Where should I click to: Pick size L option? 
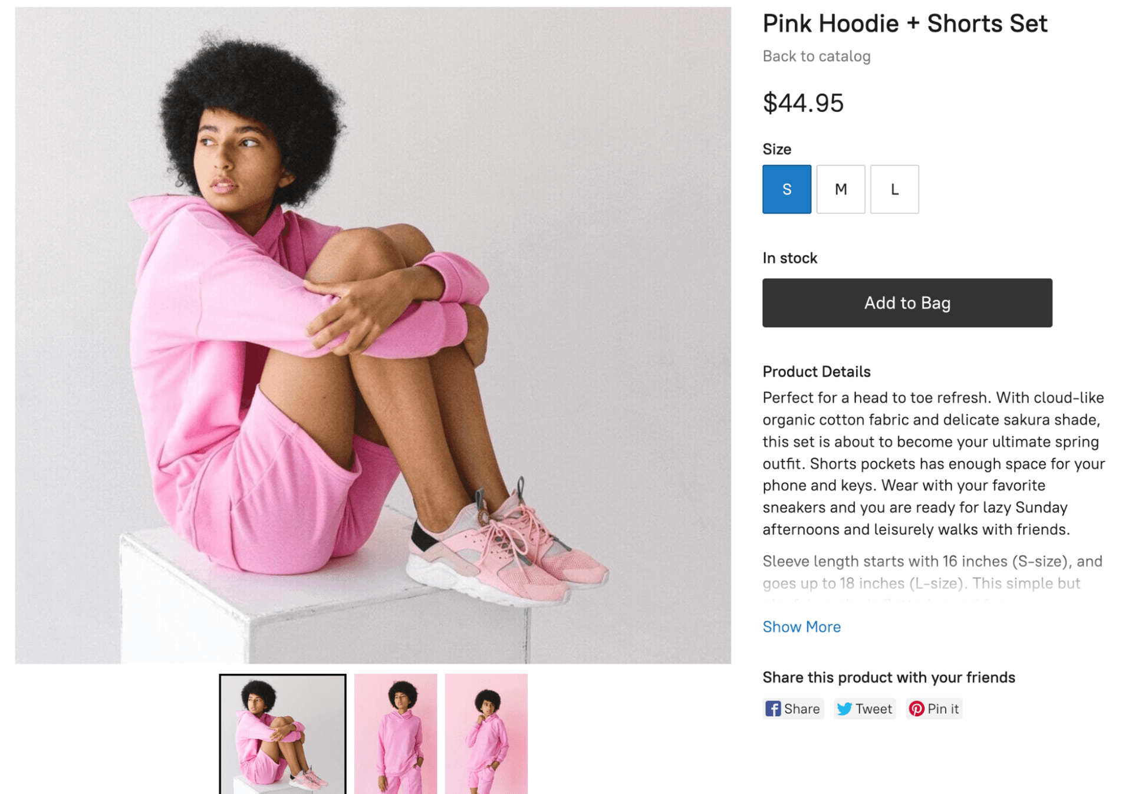(894, 189)
